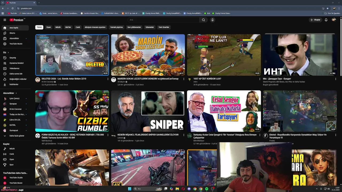This screenshot has width=342, height=192.
Task: Select the İzlenenler chip
Action: click(x=150, y=27)
